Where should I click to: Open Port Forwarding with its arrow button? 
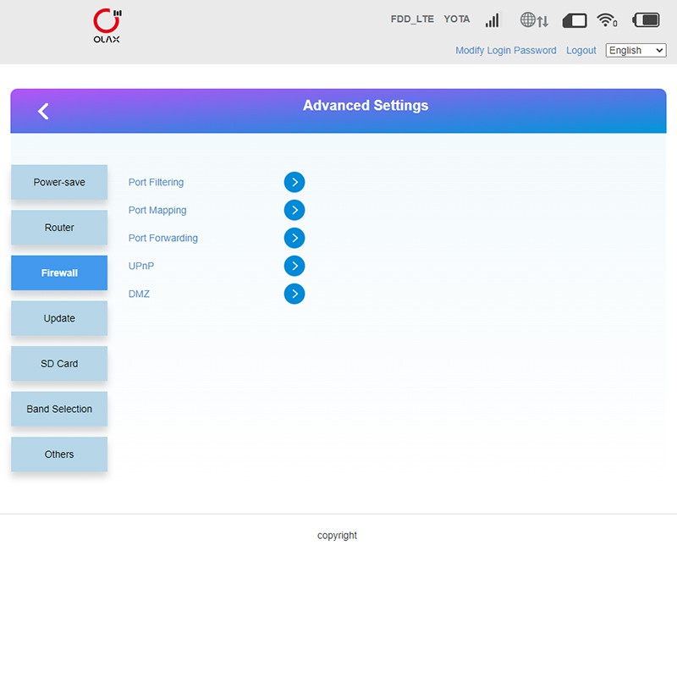tap(294, 238)
